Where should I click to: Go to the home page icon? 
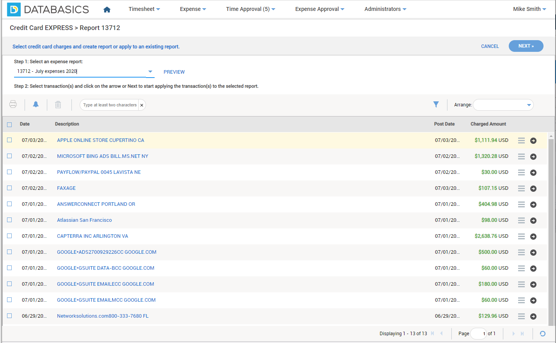(x=107, y=9)
